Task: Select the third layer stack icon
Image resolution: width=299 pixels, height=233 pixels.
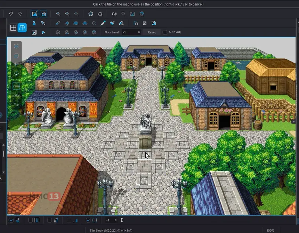Action: tap(76, 32)
